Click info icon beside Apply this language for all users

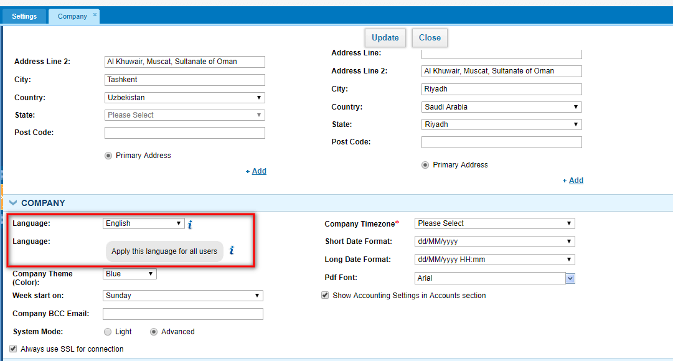pyautogui.click(x=232, y=250)
